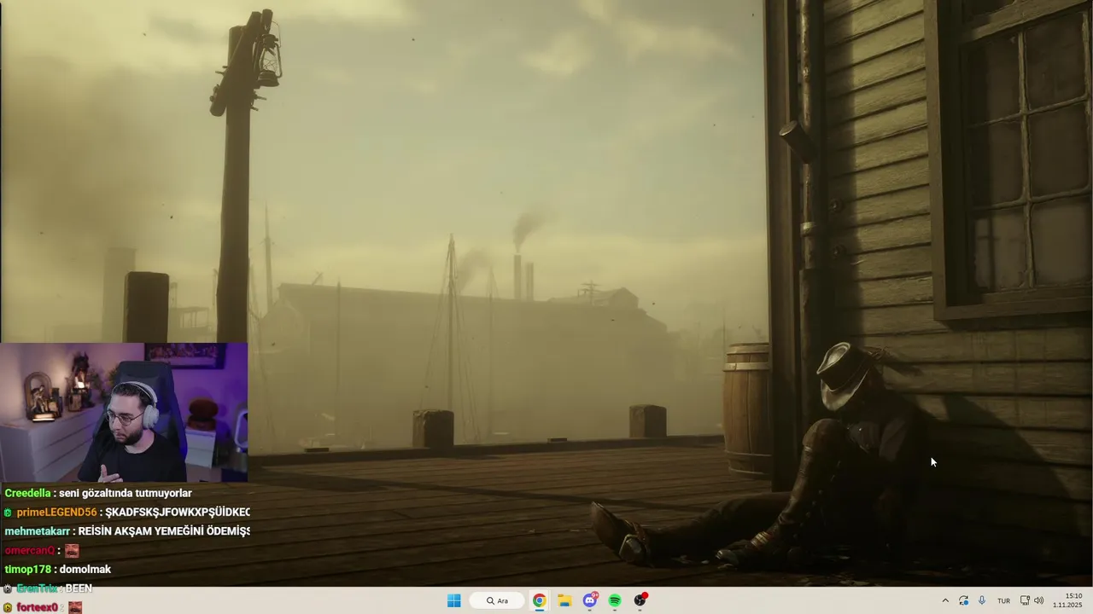Open OBS Studio from the taskbar
The image size is (1093, 614).
(640, 600)
